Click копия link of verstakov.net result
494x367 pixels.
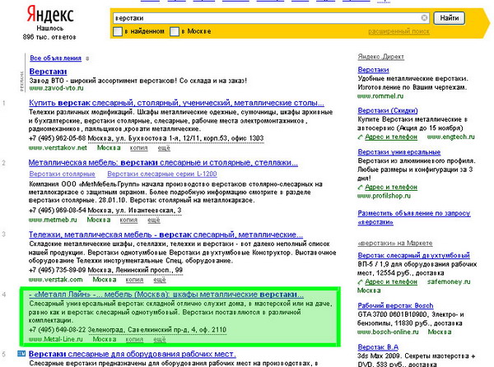[138, 147]
